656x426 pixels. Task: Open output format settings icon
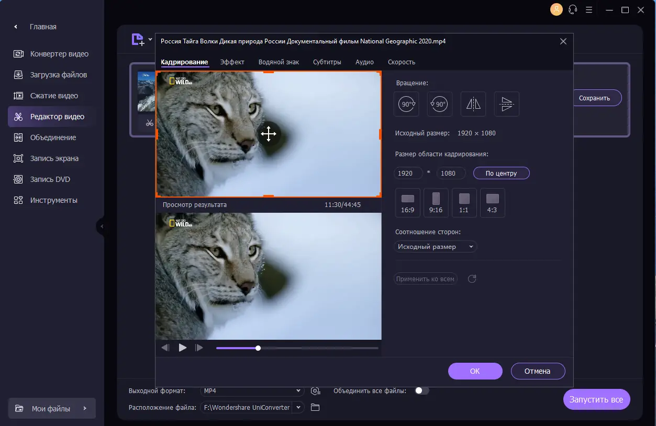coord(315,391)
